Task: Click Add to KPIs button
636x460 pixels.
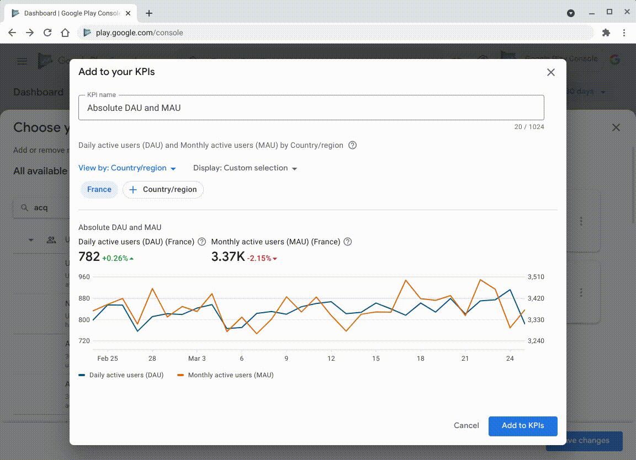Action: [x=523, y=426]
